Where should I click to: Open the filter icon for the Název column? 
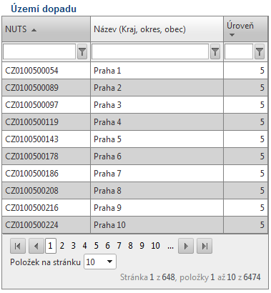click(x=215, y=51)
